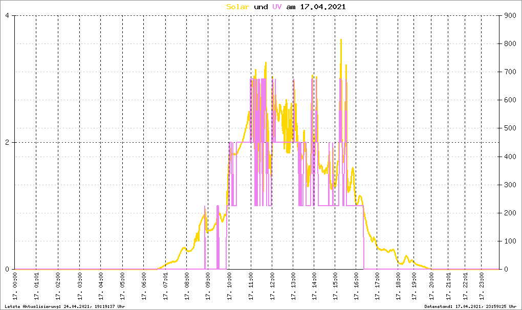
Task: Click time label '17. 19:00'
Action: [x=414, y=286]
